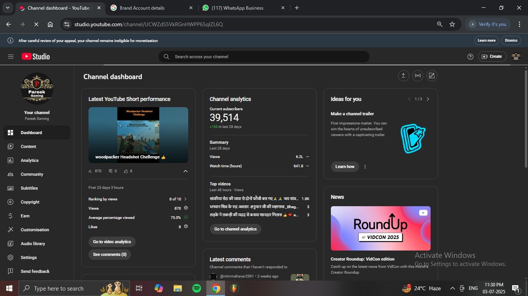Show hidden system tray icons
The height and width of the screenshot is (296, 528).
click(x=452, y=288)
